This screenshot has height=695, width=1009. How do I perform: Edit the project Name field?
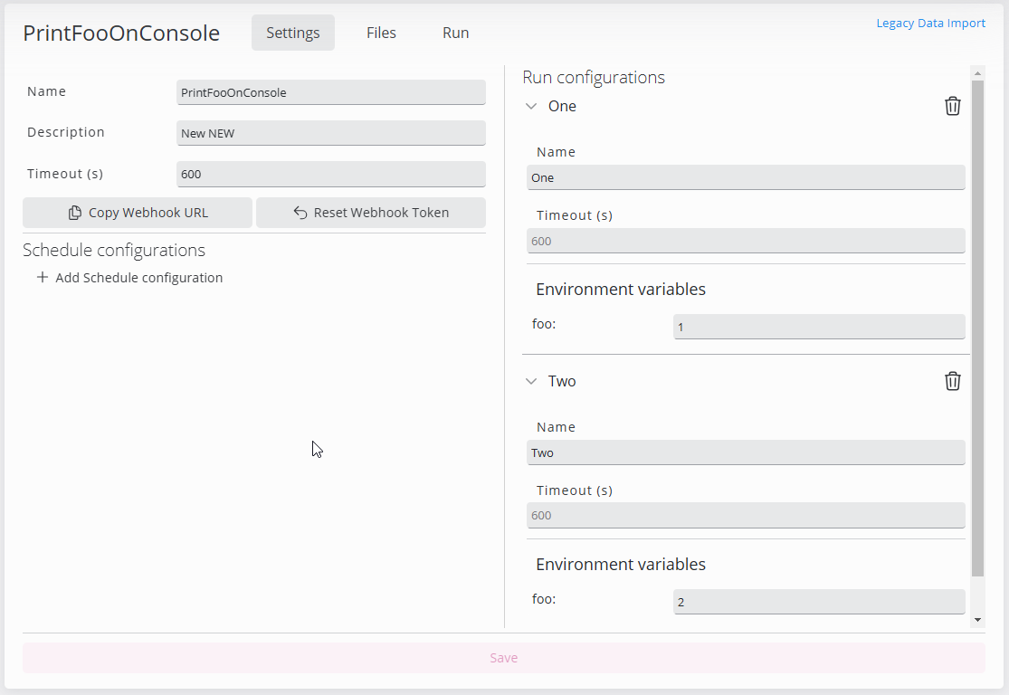pyautogui.click(x=330, y=92)
